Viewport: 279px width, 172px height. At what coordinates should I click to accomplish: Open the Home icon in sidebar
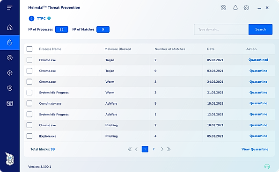pyautogui.click(x=10, y=27)
